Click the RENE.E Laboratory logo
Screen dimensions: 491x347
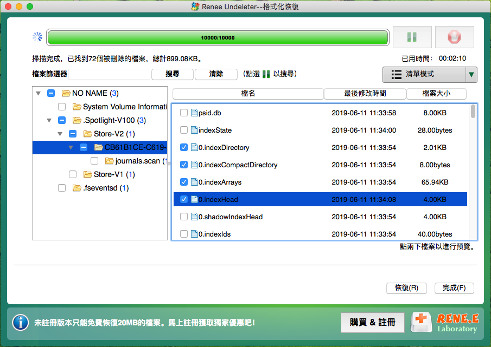[x=444, y=322]
